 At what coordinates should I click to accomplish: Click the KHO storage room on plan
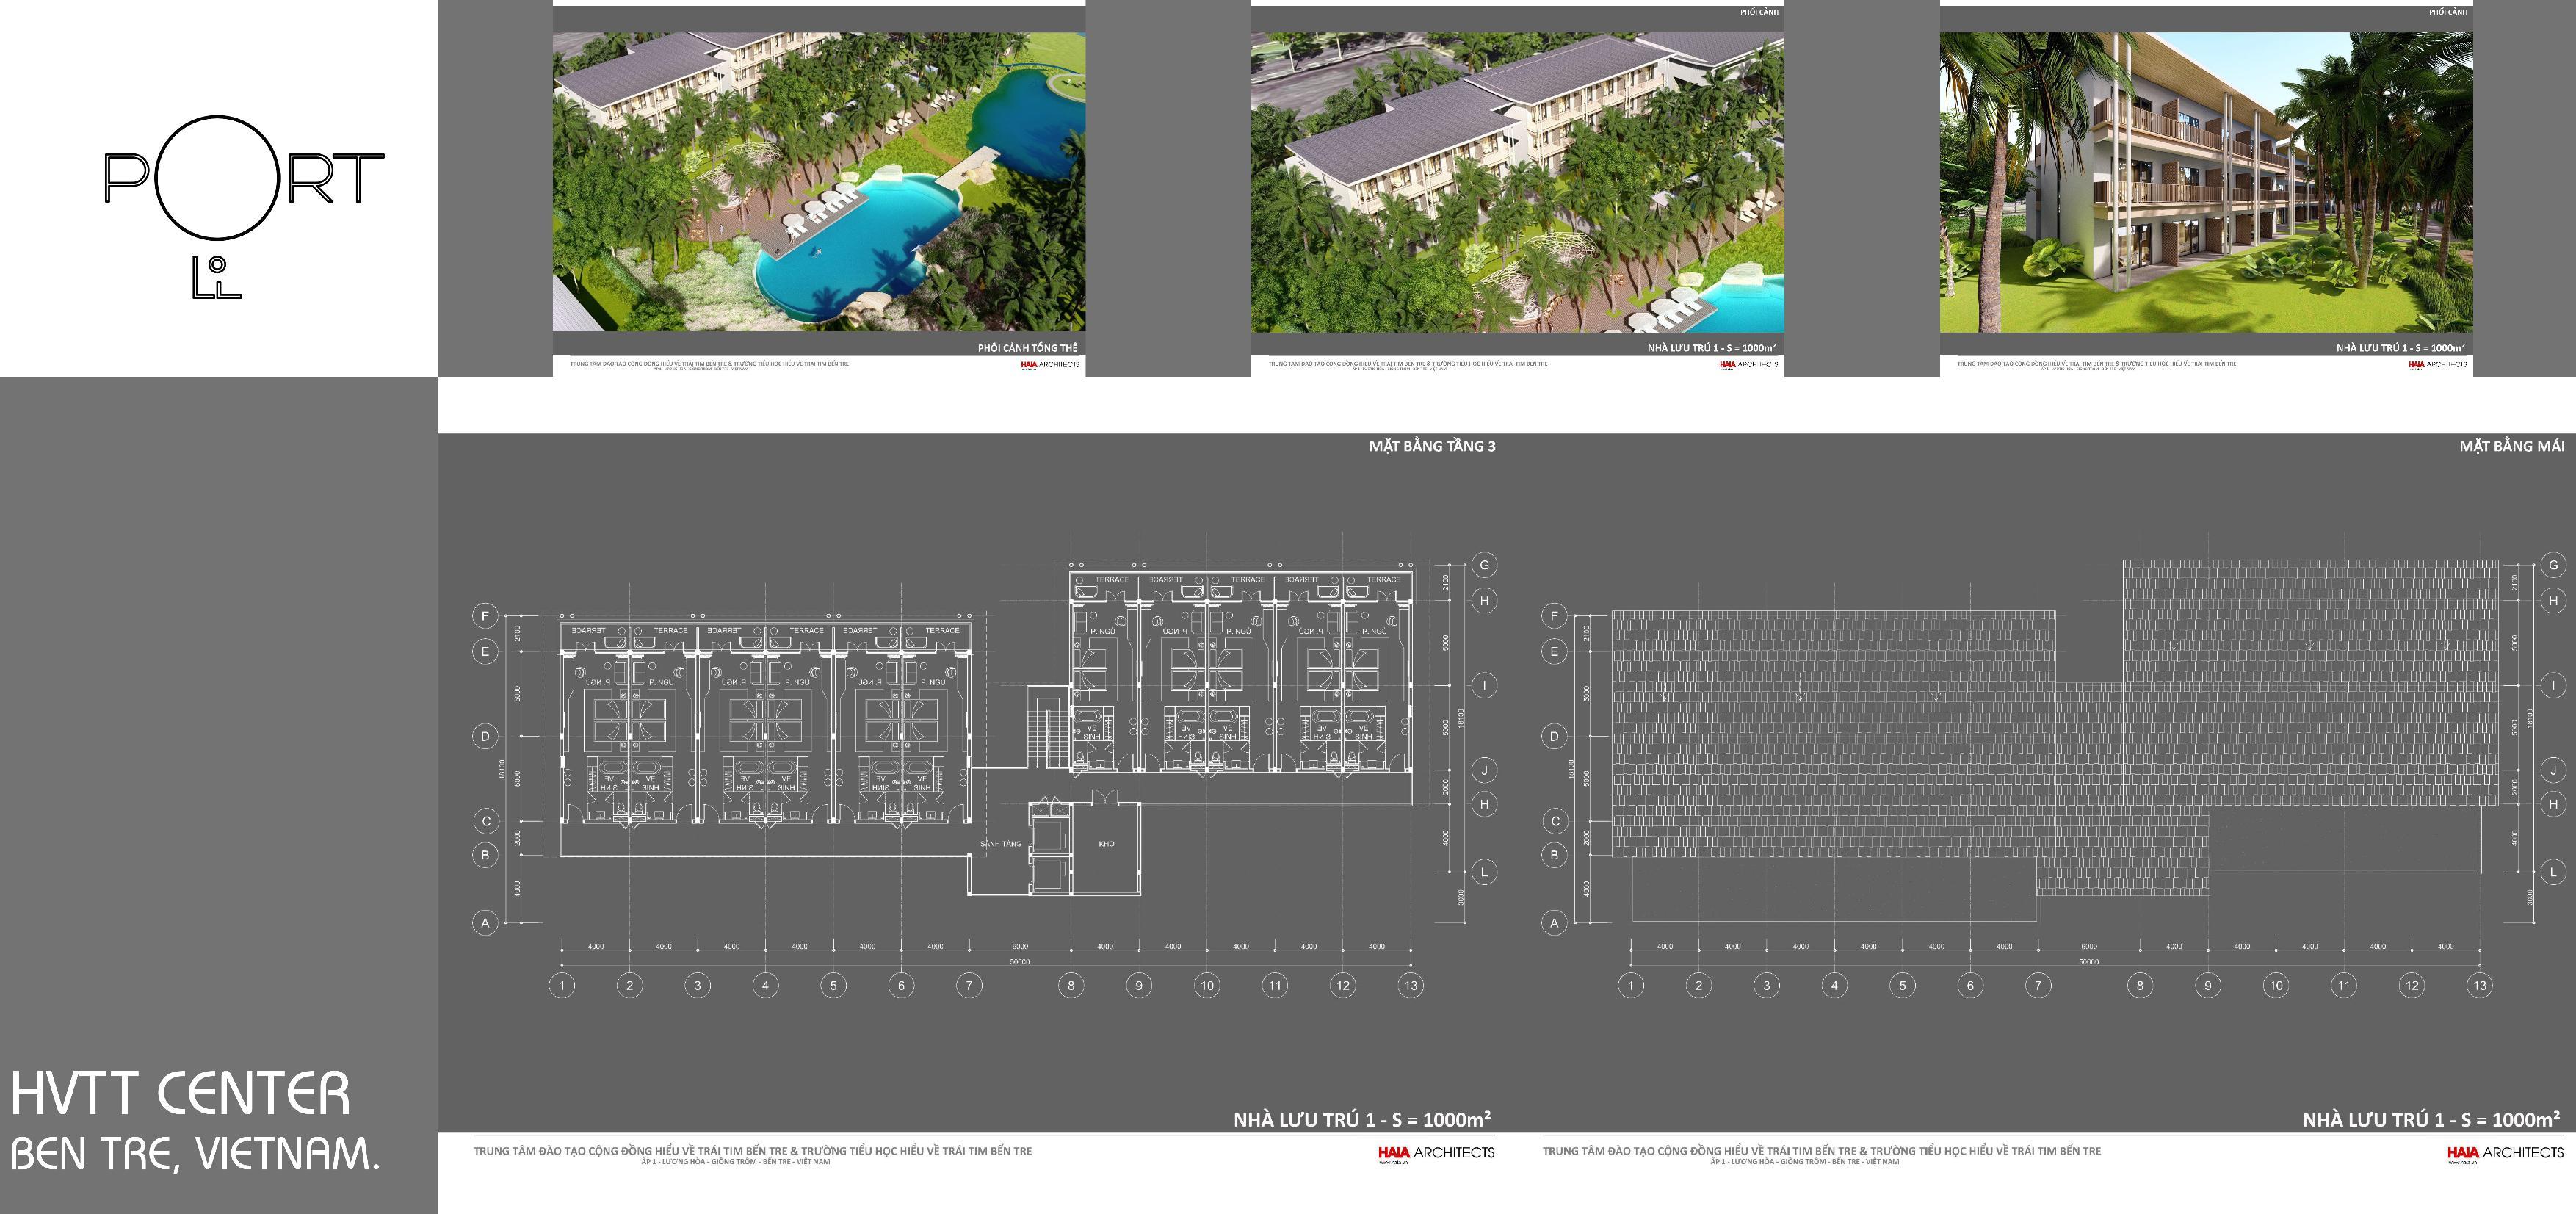tap(1106, 845)
